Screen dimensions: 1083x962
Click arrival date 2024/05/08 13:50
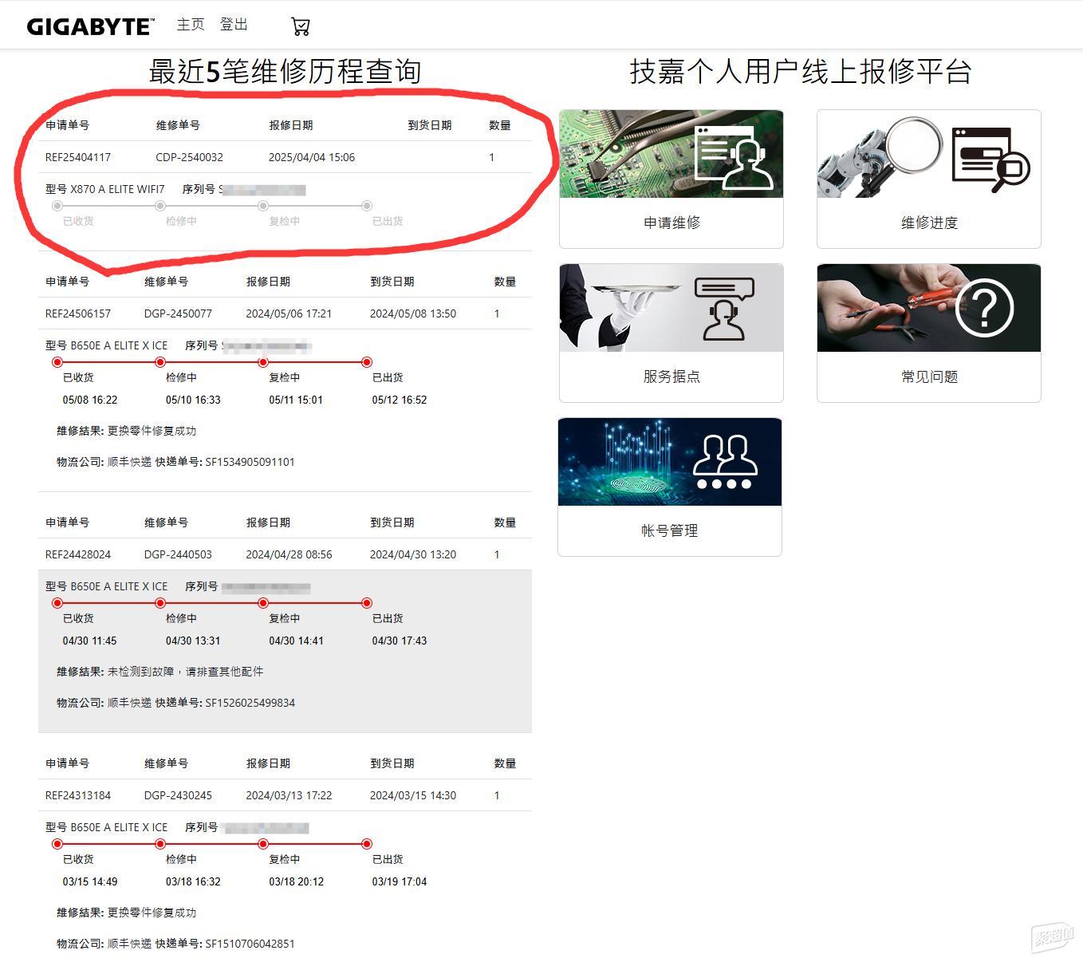[x=413, y=313]
